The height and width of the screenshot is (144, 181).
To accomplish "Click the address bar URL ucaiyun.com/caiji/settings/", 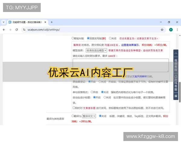I will pyautogui.click(x=44, y=30).
